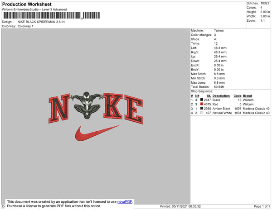Click the 'Production Worksheet' title
Viewport: 272px width, 210px height.
point(27,4)
